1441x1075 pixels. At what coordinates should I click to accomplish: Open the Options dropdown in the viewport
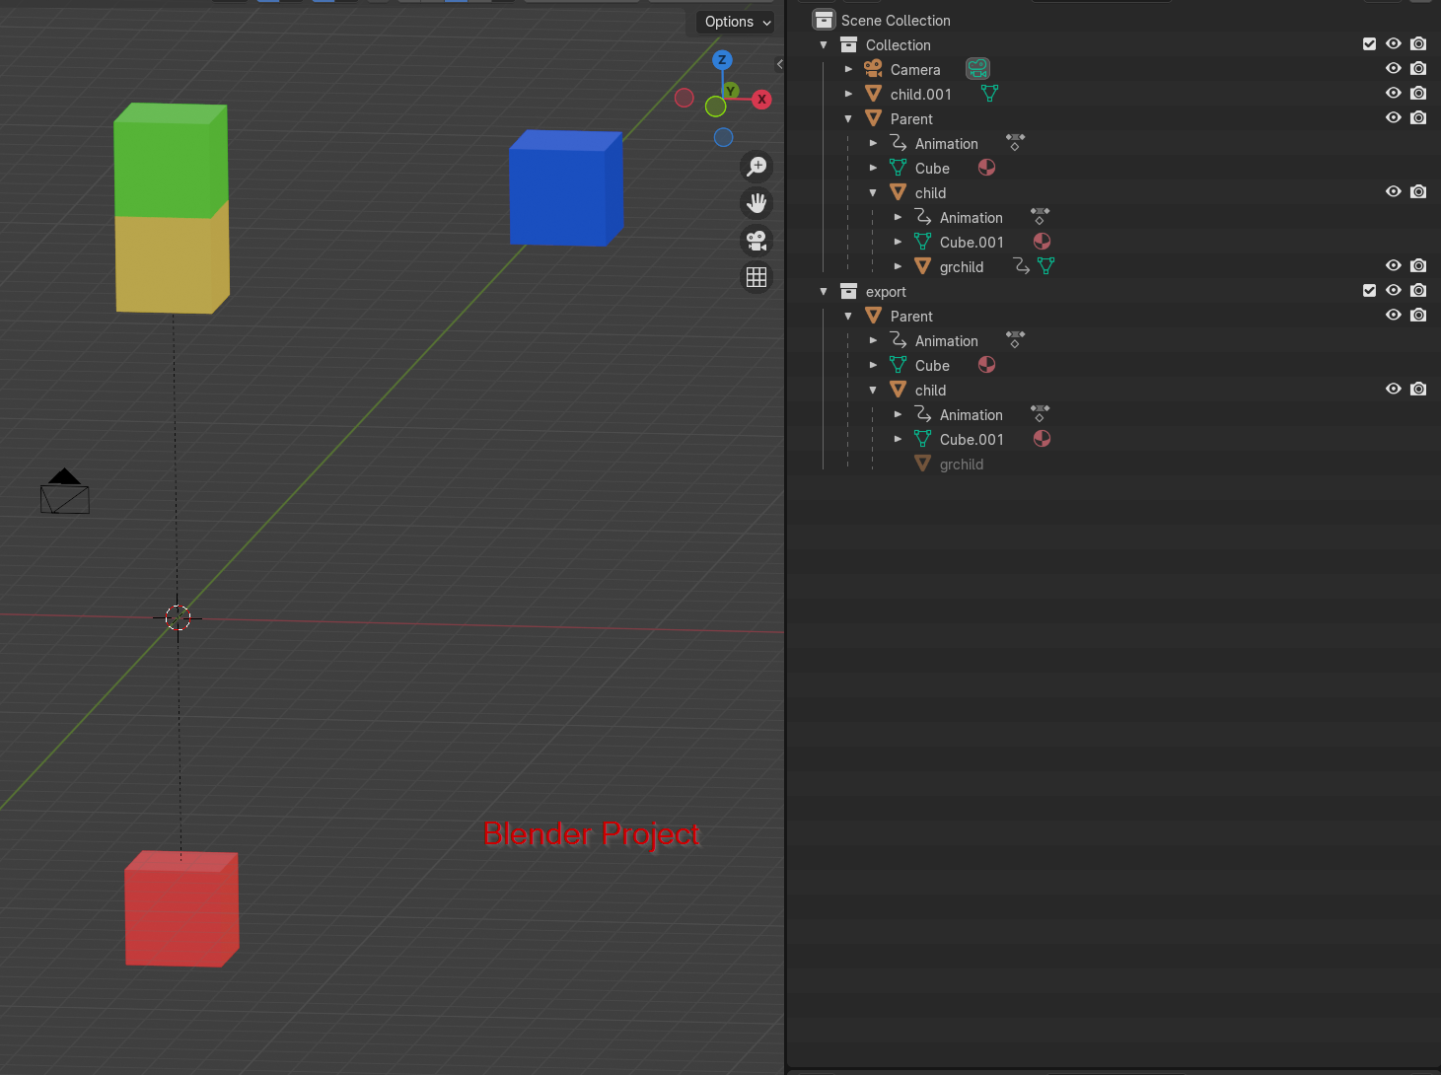(x=736, y=22)
